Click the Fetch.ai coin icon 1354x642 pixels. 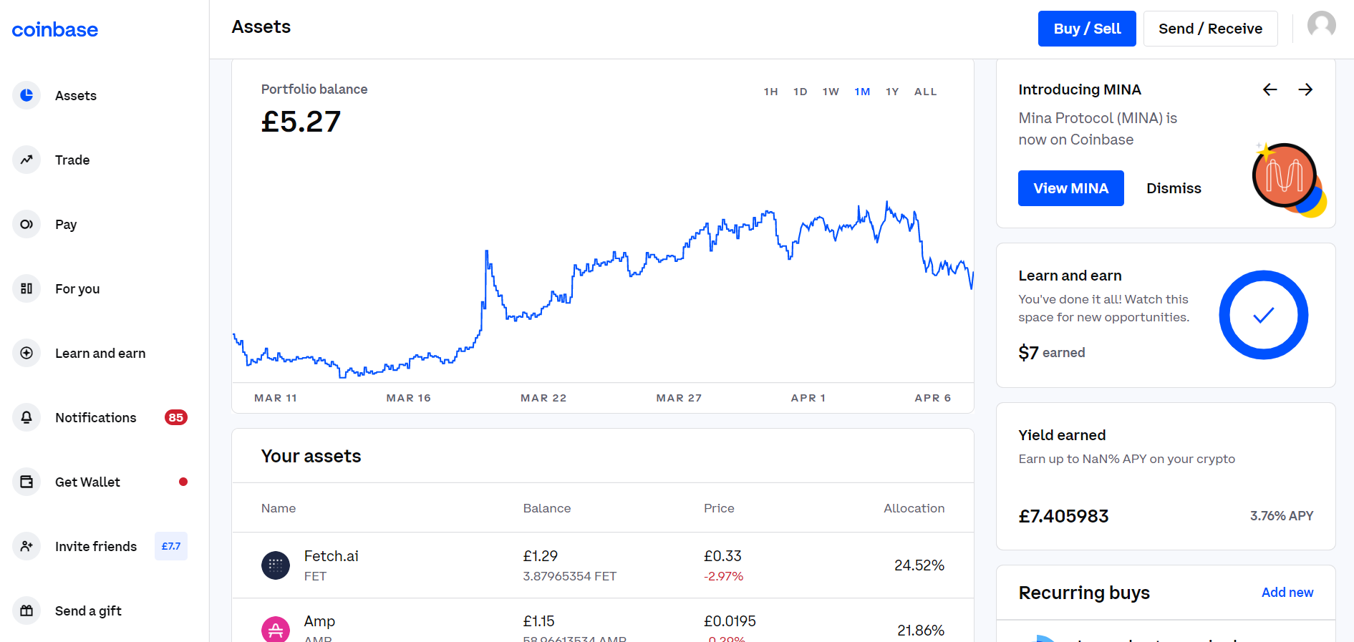tap(276, 565)
